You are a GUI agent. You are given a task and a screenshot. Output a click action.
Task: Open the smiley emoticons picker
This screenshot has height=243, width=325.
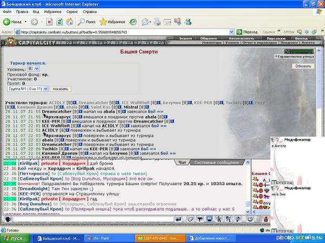pos(250,219)
